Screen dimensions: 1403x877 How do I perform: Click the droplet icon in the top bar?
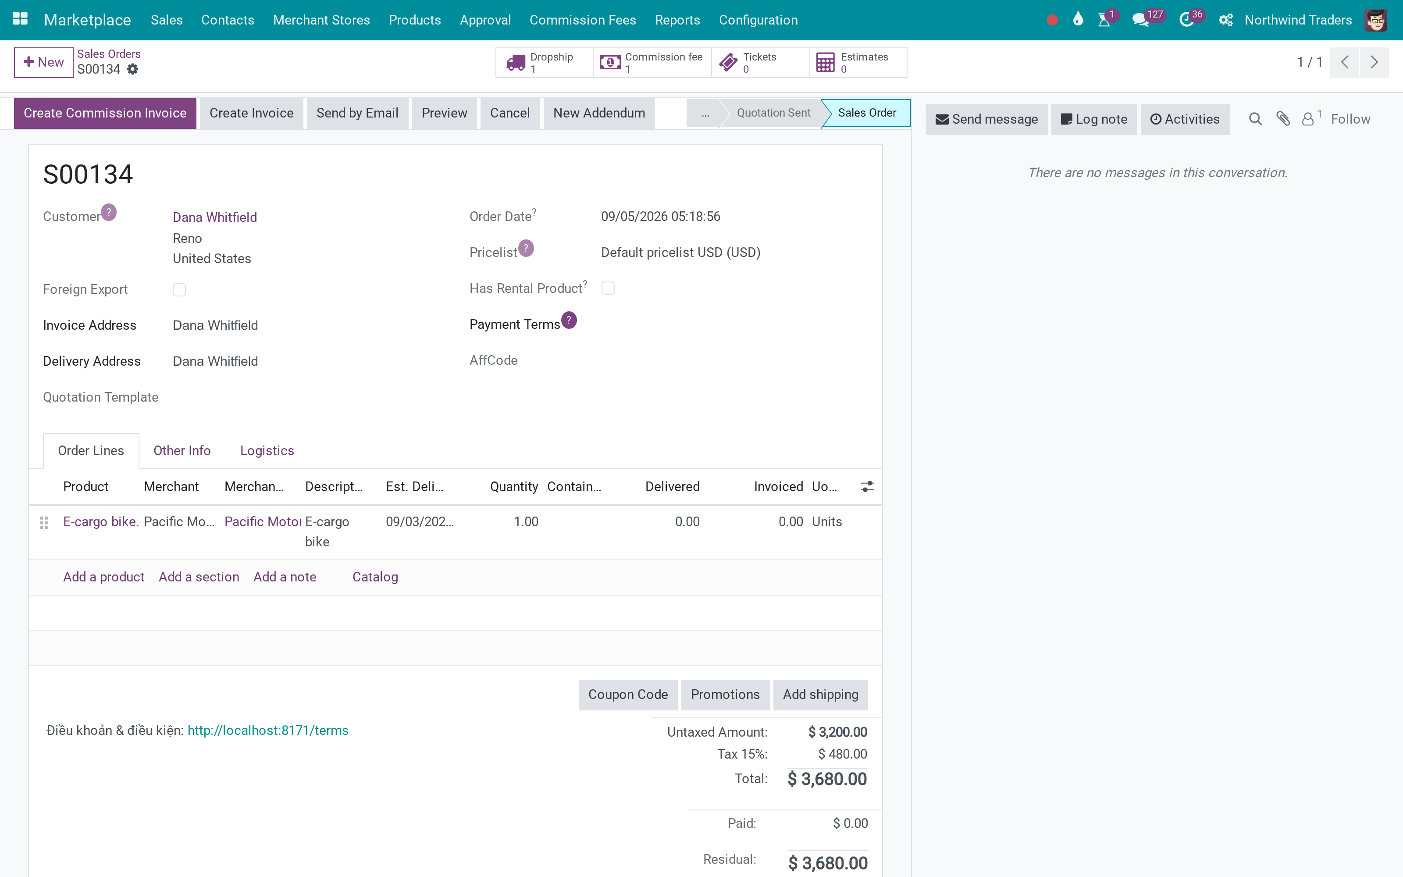coord(1078,19)
